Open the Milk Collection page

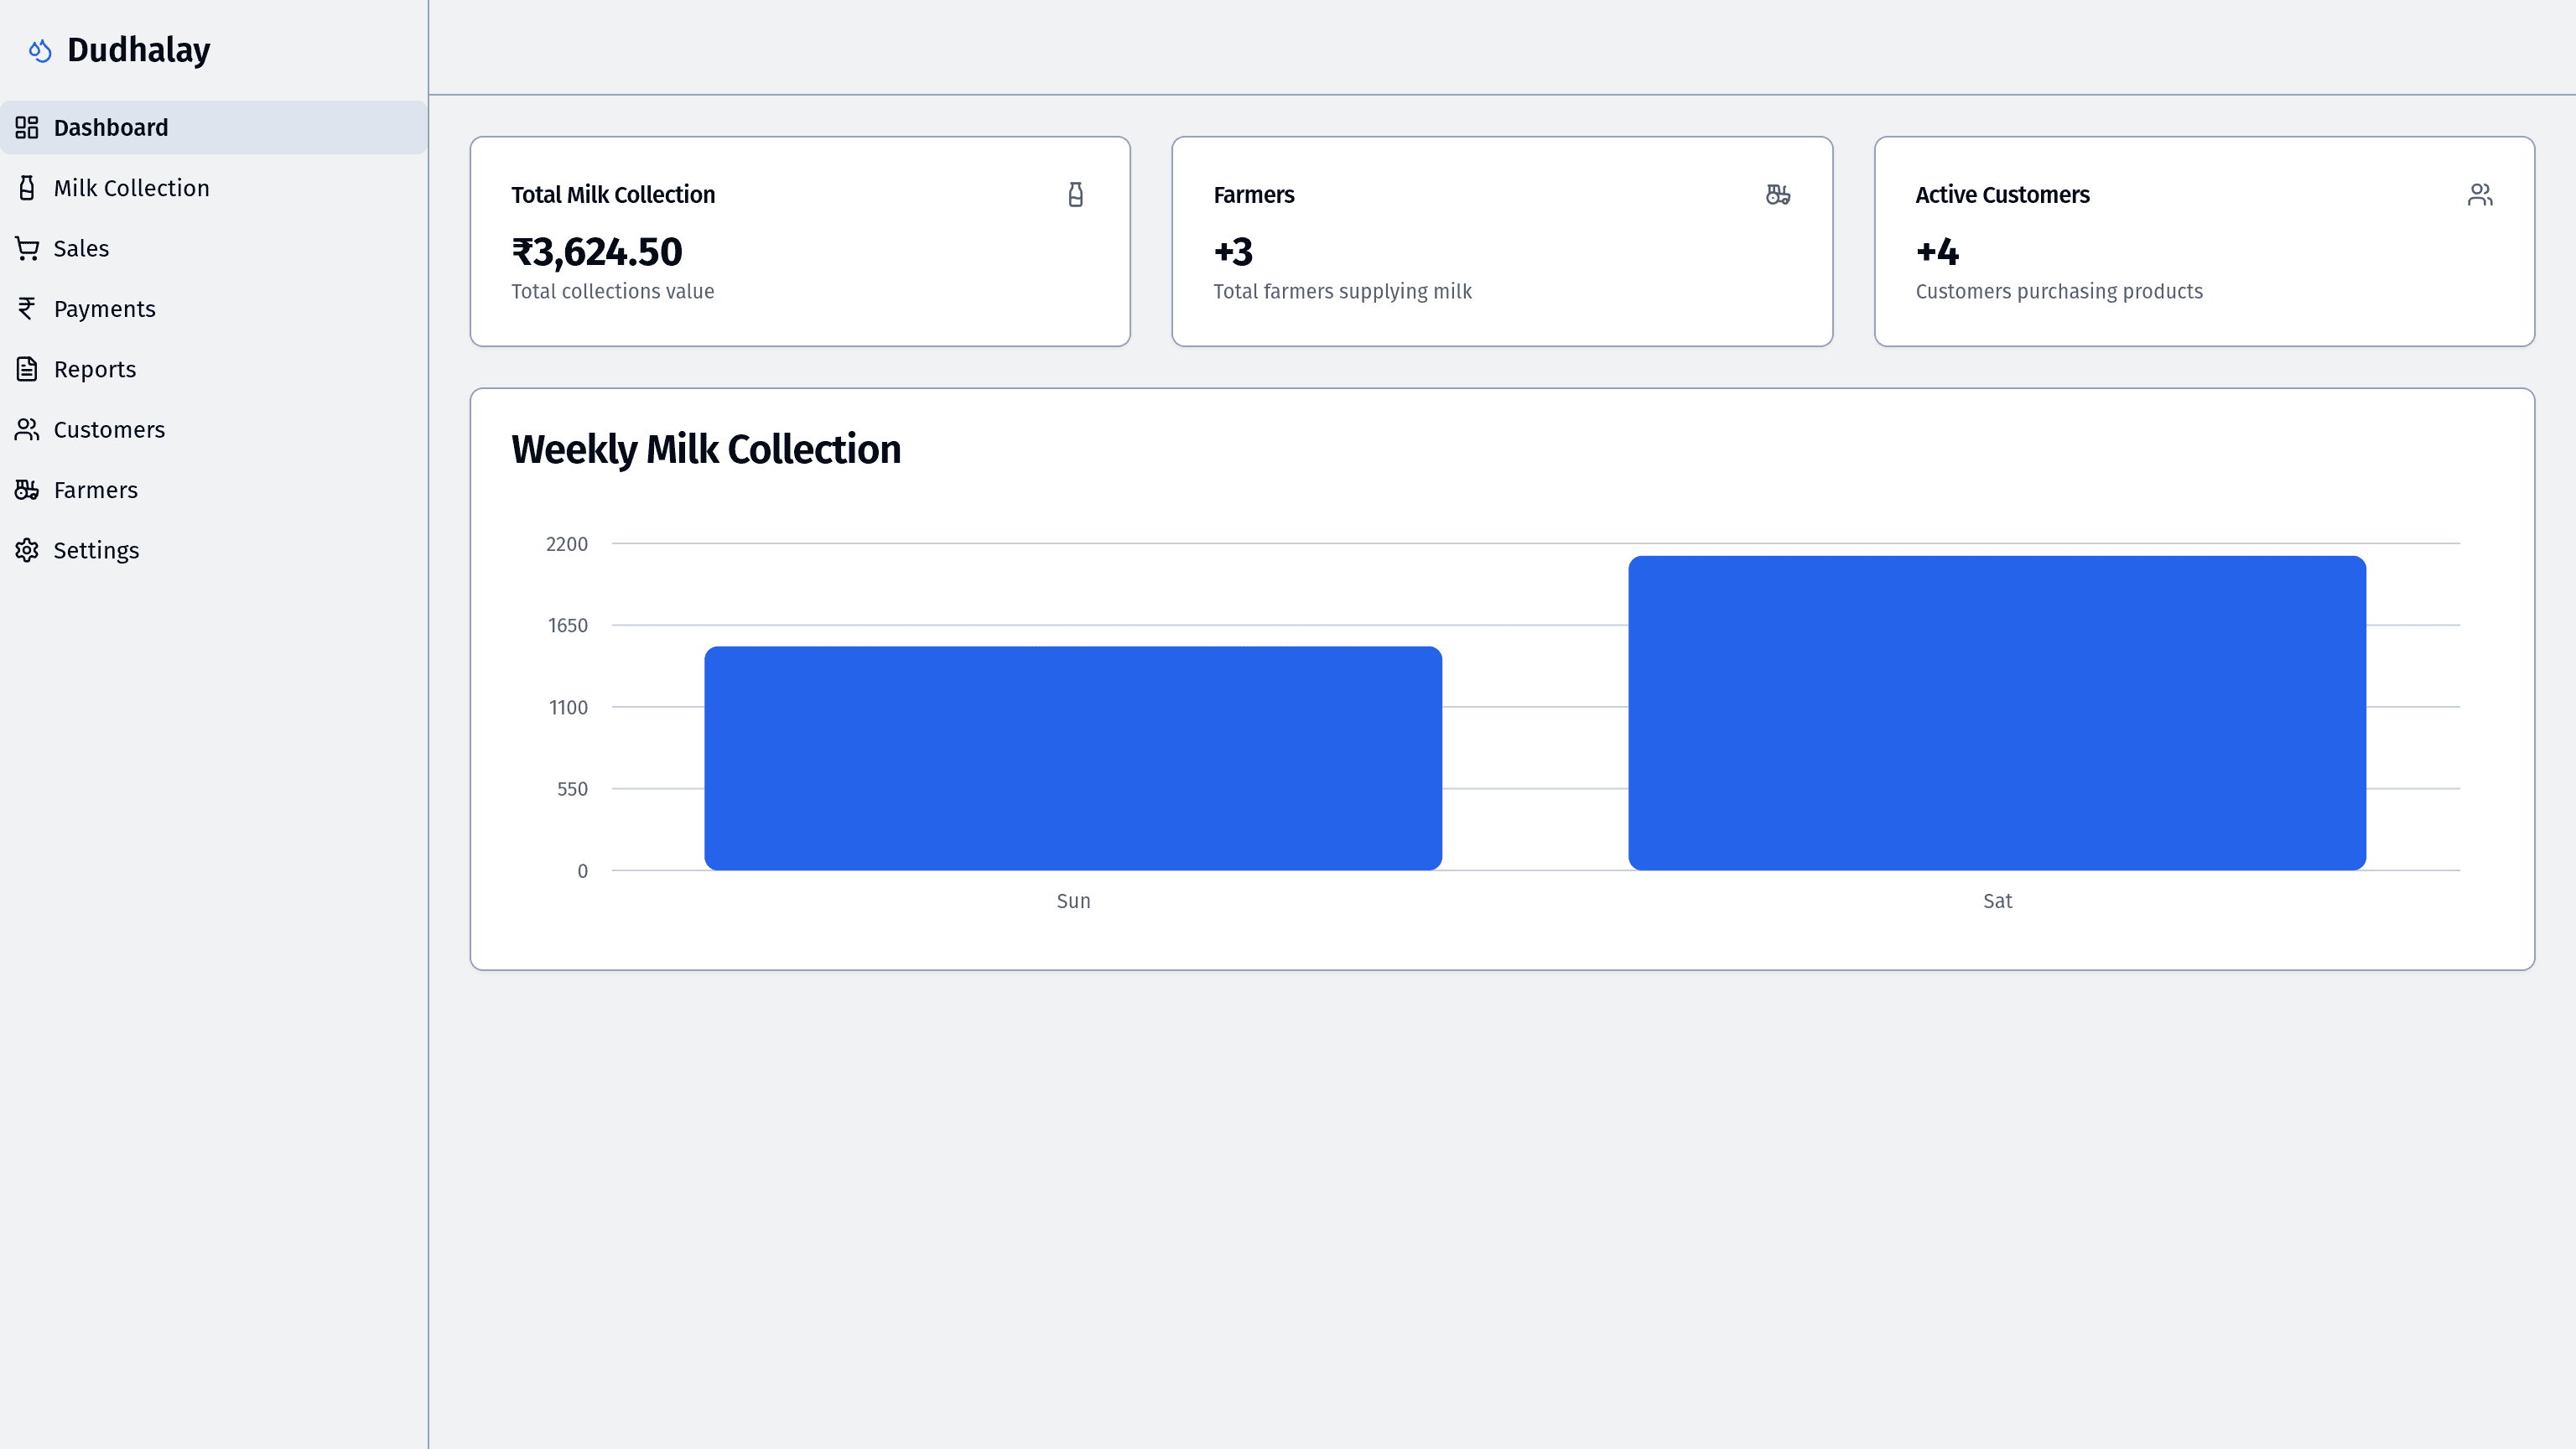[x=131, y=188]
